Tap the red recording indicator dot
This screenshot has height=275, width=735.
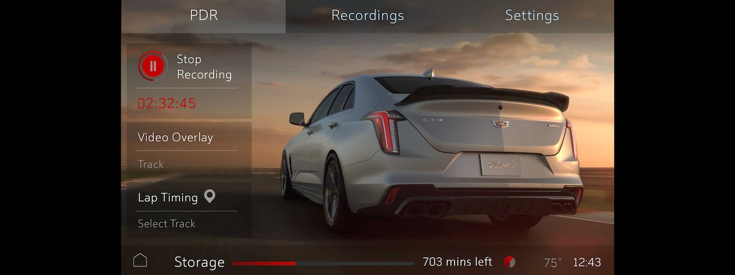tap(509, 262)
